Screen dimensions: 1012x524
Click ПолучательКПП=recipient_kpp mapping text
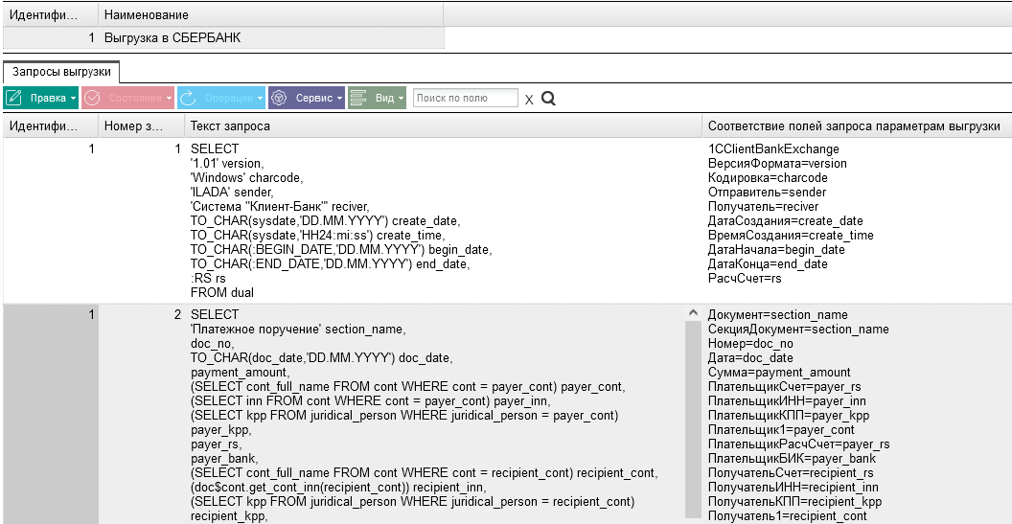(x=794, y=501)
